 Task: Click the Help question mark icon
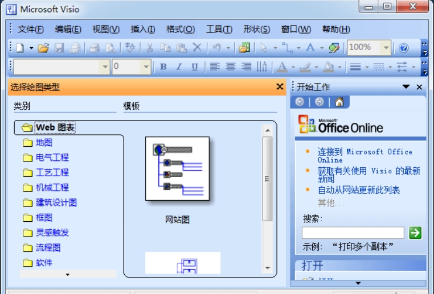click(x=404, y=48)
